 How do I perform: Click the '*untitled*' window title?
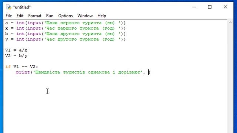(22, 7)
